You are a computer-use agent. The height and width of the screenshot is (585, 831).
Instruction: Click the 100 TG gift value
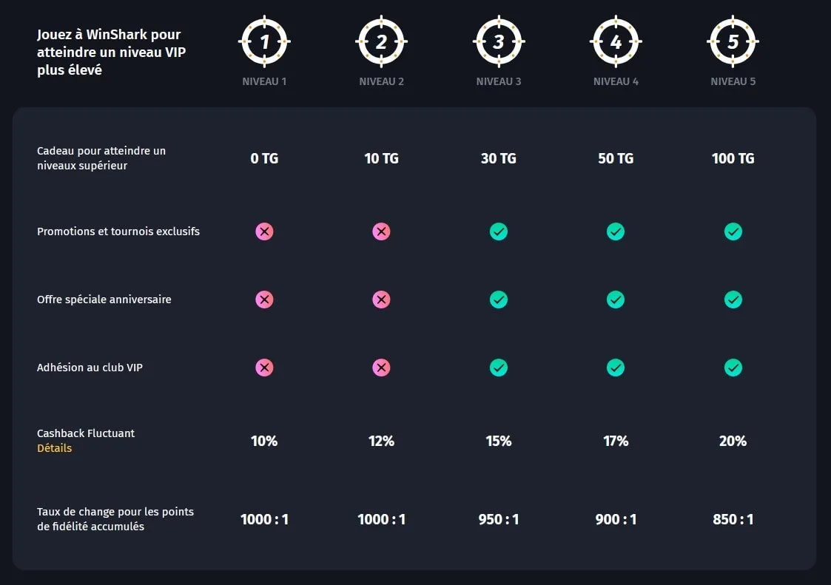point(733,158)
